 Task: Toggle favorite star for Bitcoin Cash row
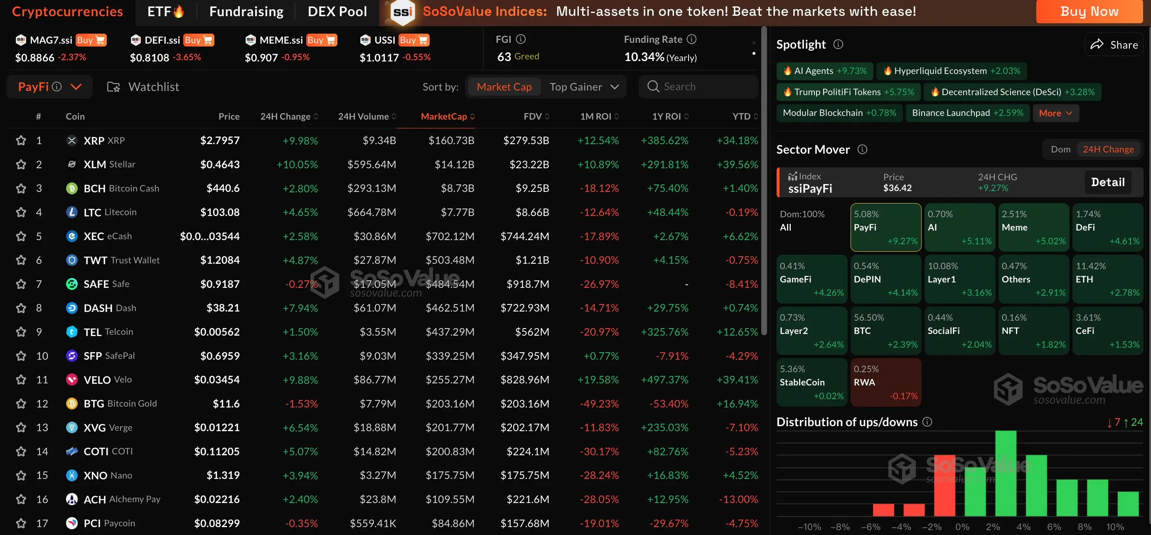point(21,189)
